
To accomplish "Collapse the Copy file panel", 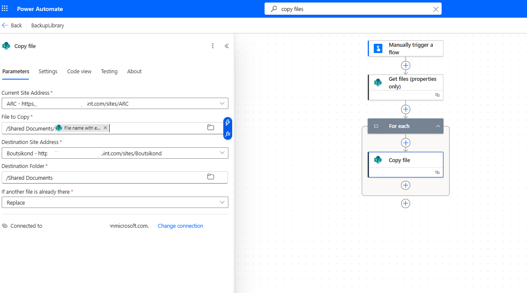I will (x=226, y=46).
